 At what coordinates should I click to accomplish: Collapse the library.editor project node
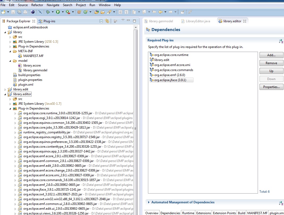click(x=5, y=94)
